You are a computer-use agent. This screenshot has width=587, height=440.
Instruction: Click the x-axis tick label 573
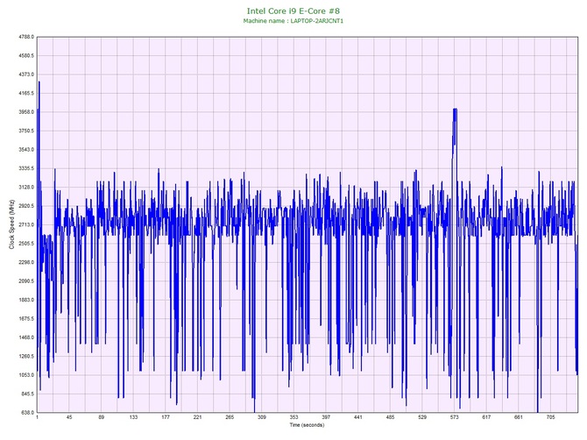tap(454, 417)
